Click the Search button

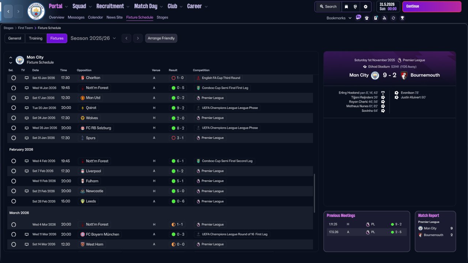(328, 7)
